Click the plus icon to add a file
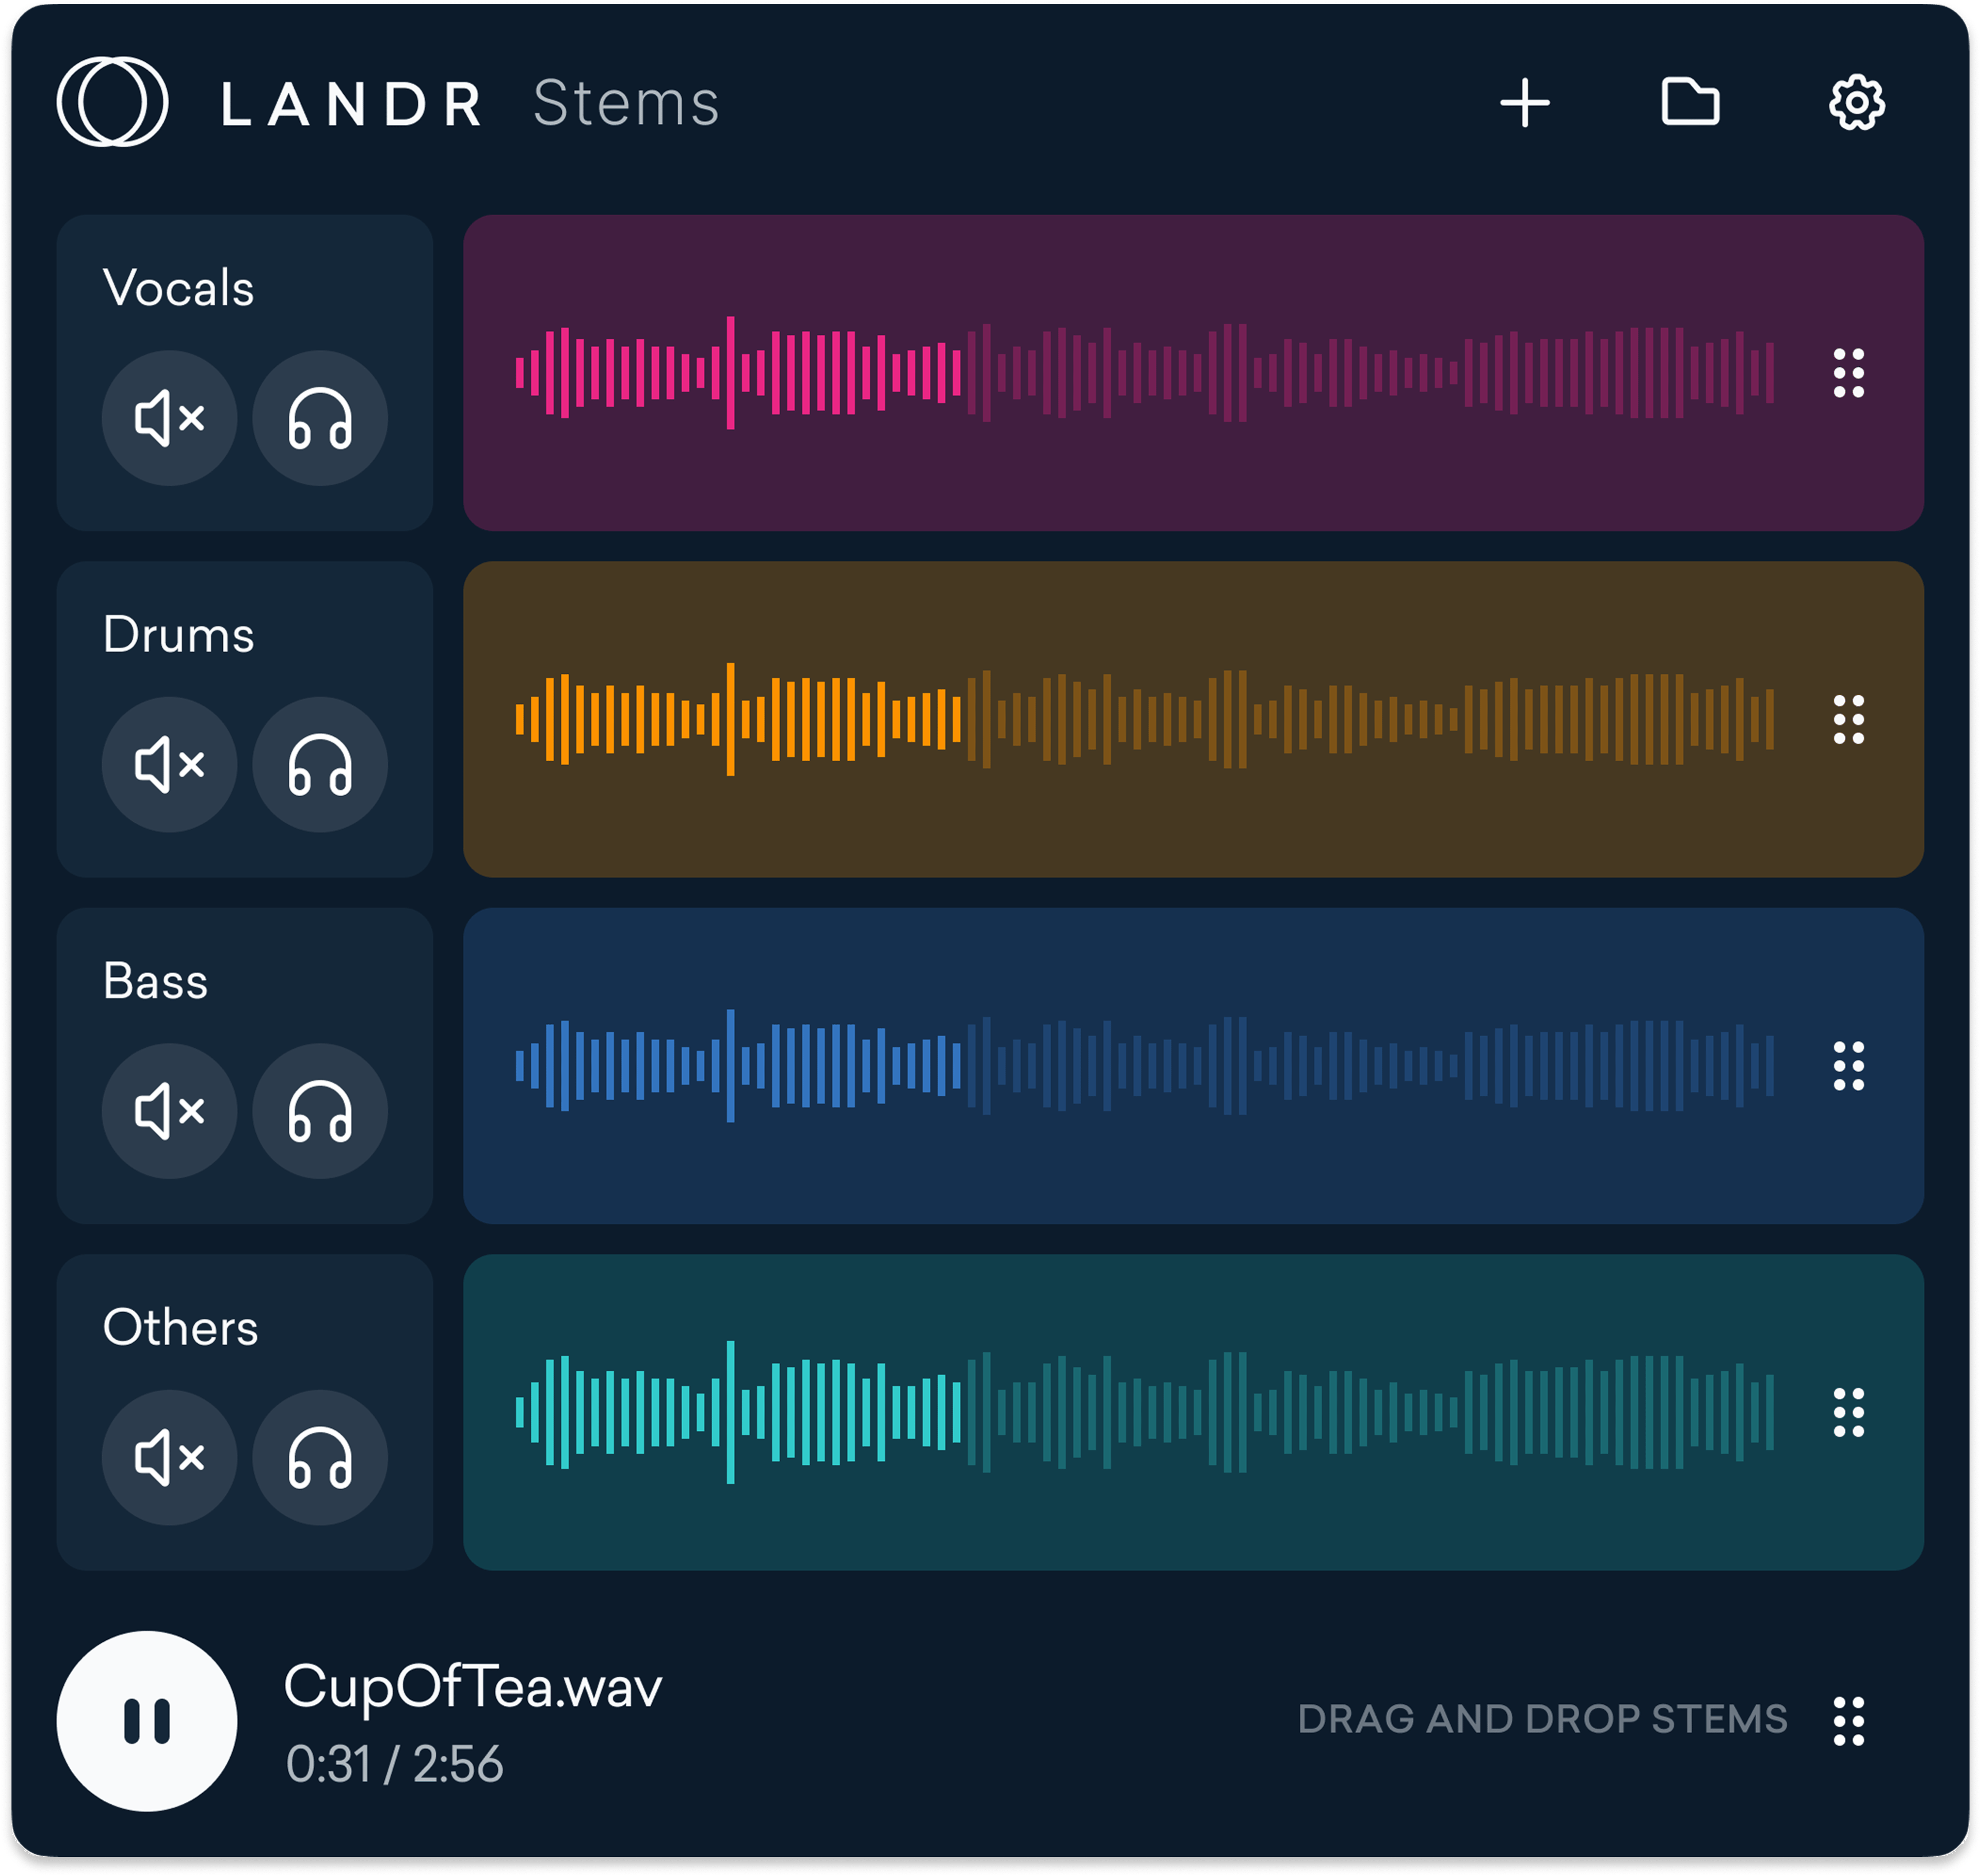 click(x=1524, y=103)
